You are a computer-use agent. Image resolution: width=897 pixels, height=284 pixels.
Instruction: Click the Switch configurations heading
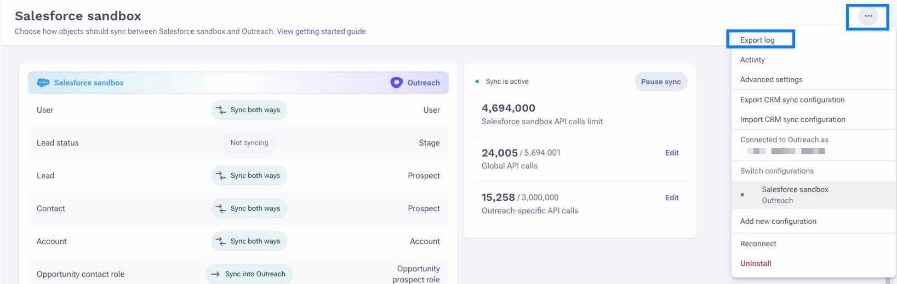[776, 171]
